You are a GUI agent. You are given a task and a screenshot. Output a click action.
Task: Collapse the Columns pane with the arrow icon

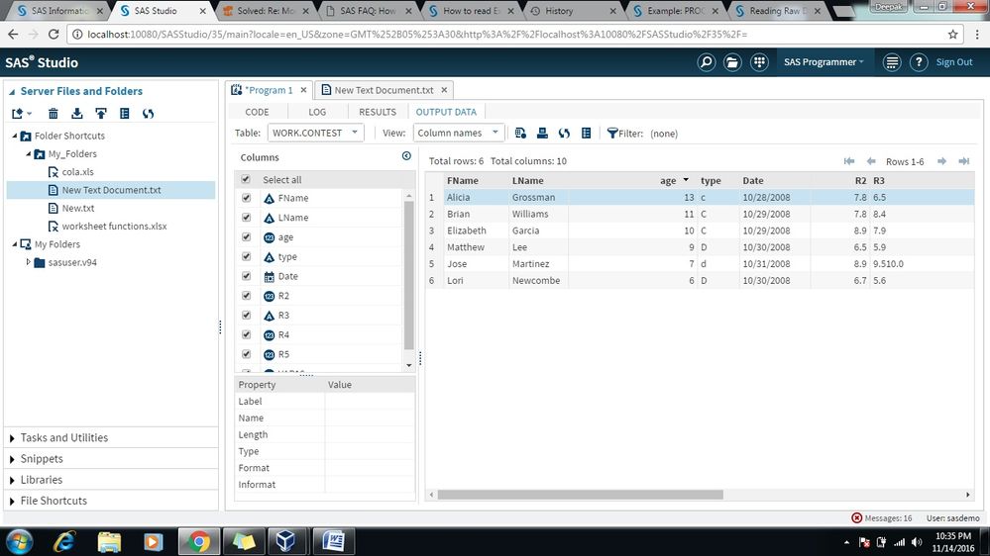point(406,155)
